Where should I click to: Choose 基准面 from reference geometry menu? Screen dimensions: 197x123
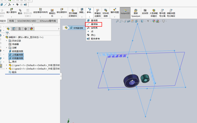tap(98, 20)
